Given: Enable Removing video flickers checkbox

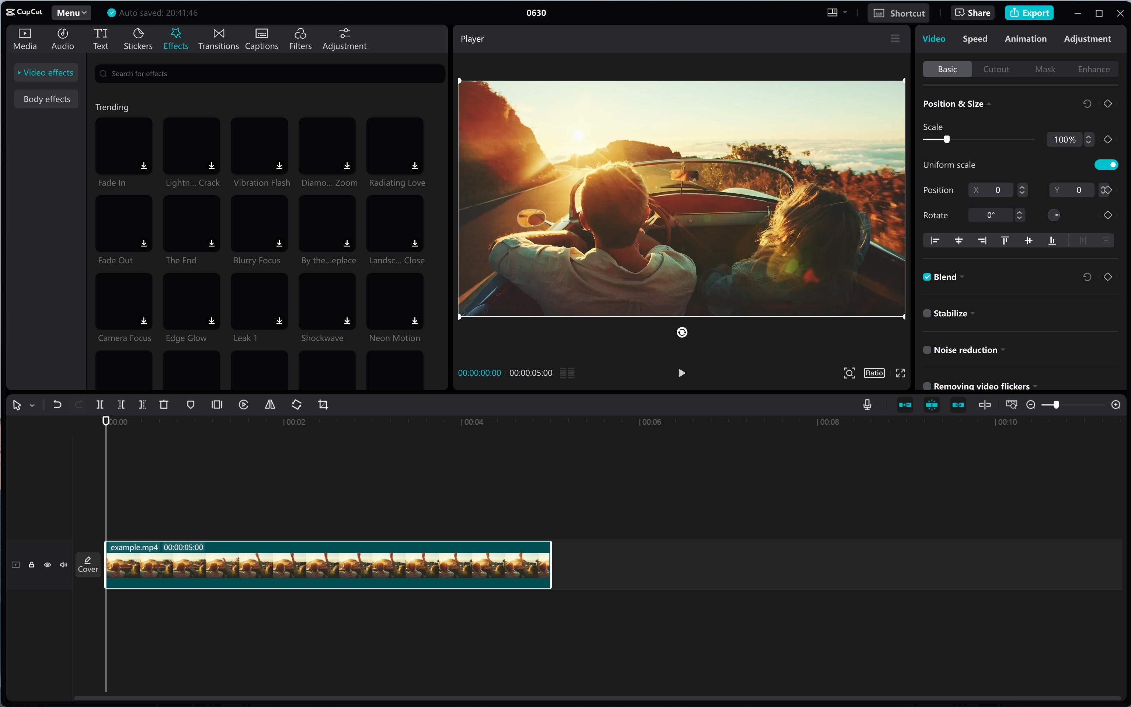Looking at the screenshot, I should point(927,386).
